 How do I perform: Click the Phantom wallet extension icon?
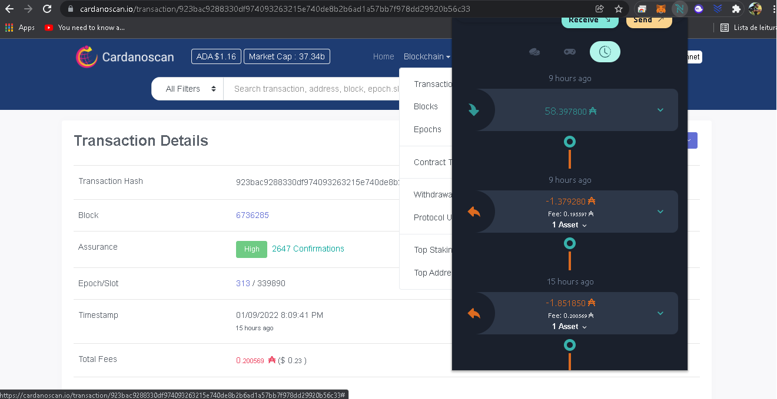click(698, 8)
